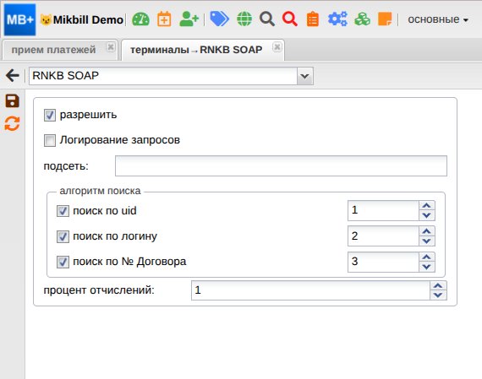Save settings with the floppy disk icon

[x=13, y=100]
